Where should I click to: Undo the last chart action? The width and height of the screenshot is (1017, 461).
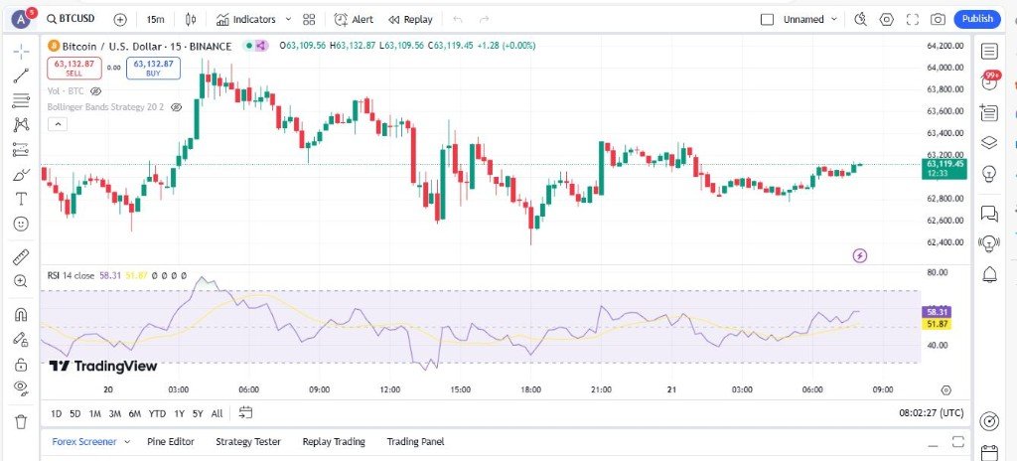pos(457,20)
